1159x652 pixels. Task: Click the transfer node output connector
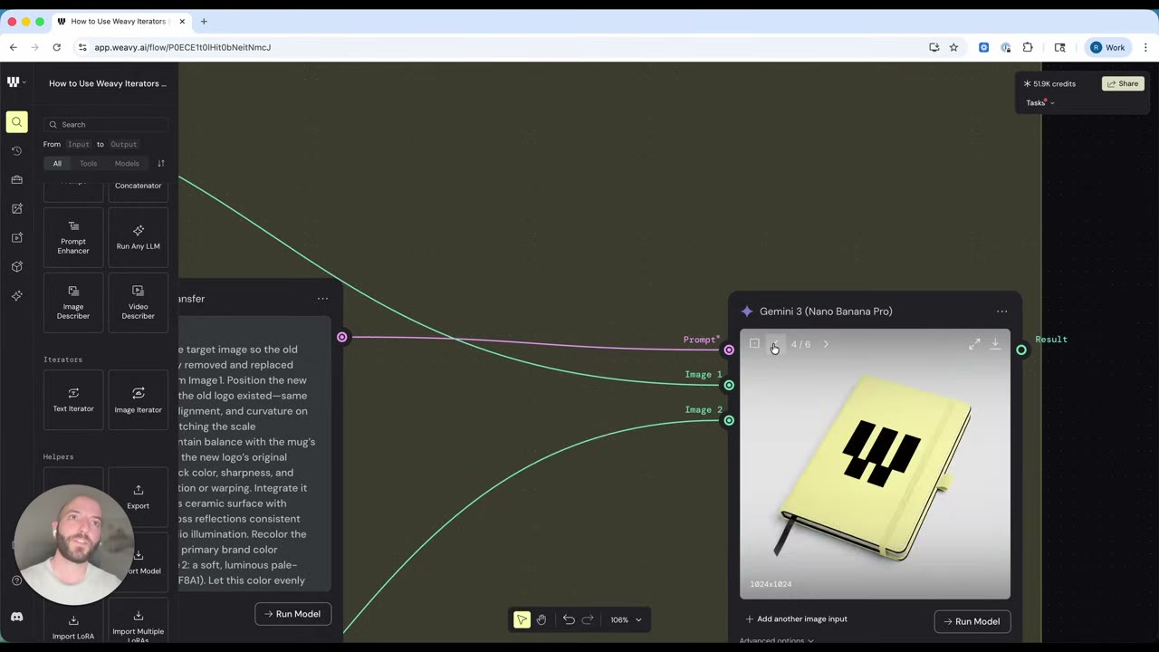(341, 337)
